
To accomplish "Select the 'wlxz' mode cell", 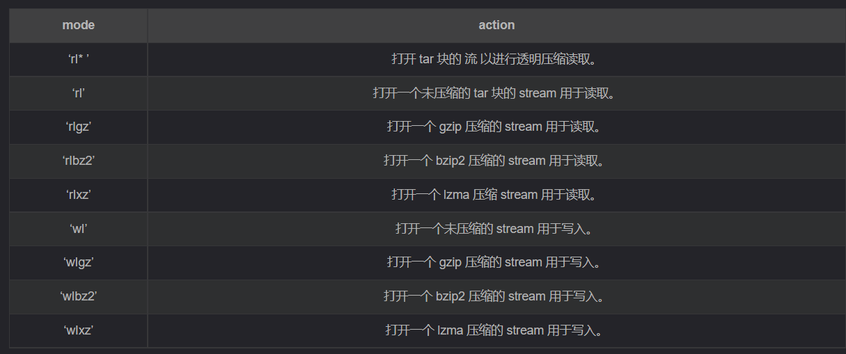I will (x=79, y=330).
